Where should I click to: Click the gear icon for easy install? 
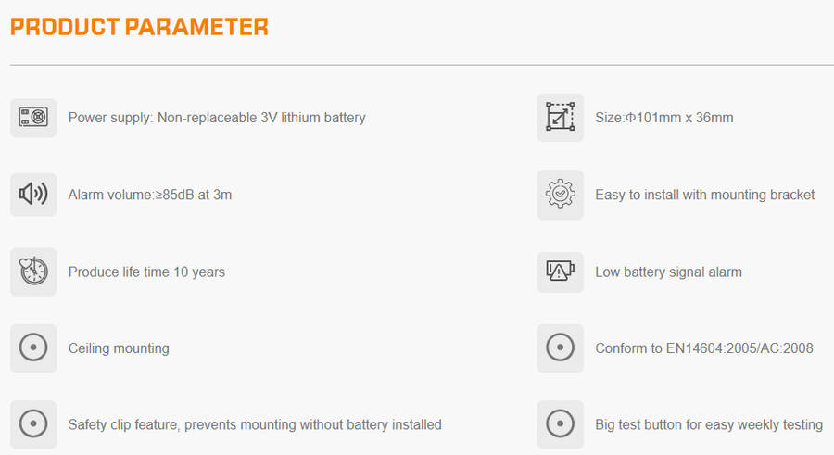click(560, 195)
